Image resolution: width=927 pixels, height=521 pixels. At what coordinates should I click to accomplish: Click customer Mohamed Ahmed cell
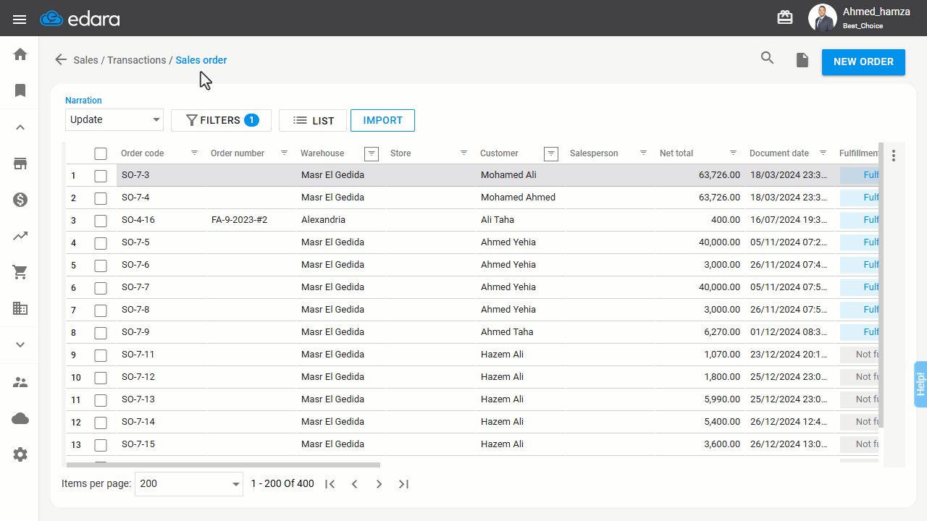(x=521, y=198)
